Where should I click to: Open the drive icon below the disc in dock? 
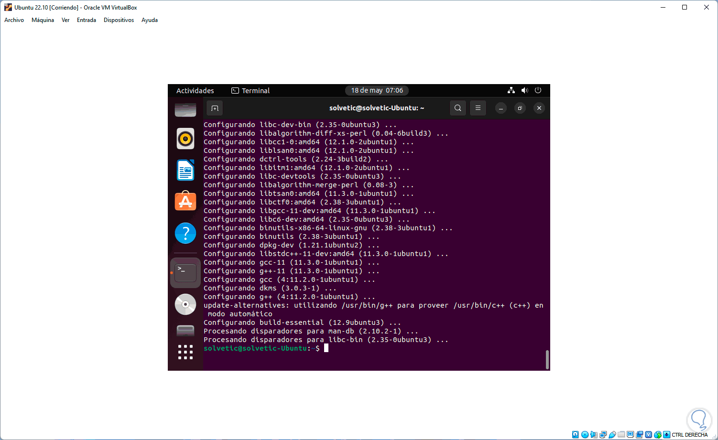click(x=185, y=330)
